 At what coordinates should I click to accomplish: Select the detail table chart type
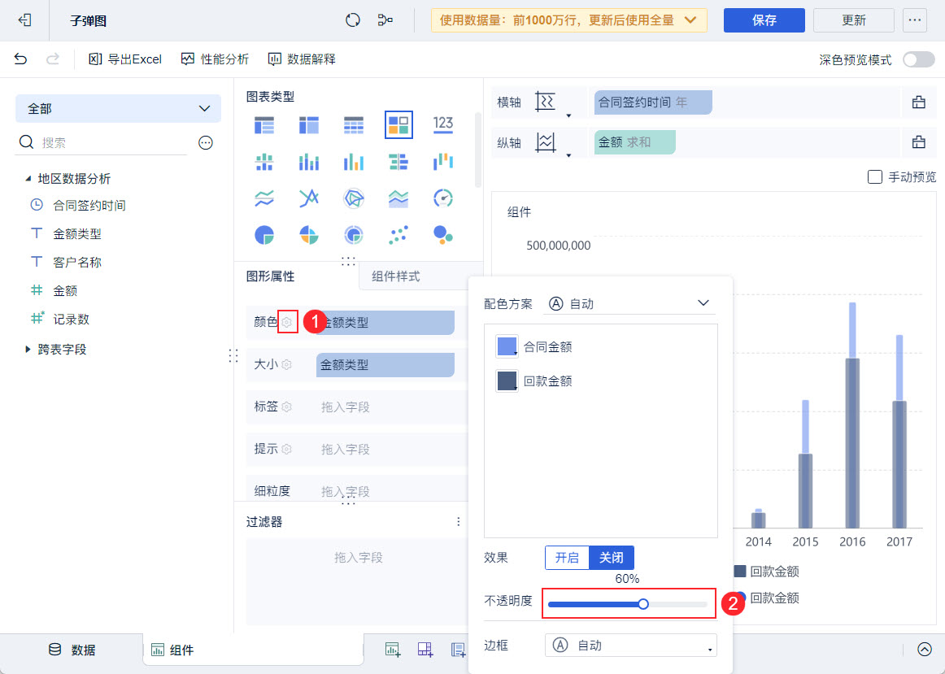click(353, 124)
